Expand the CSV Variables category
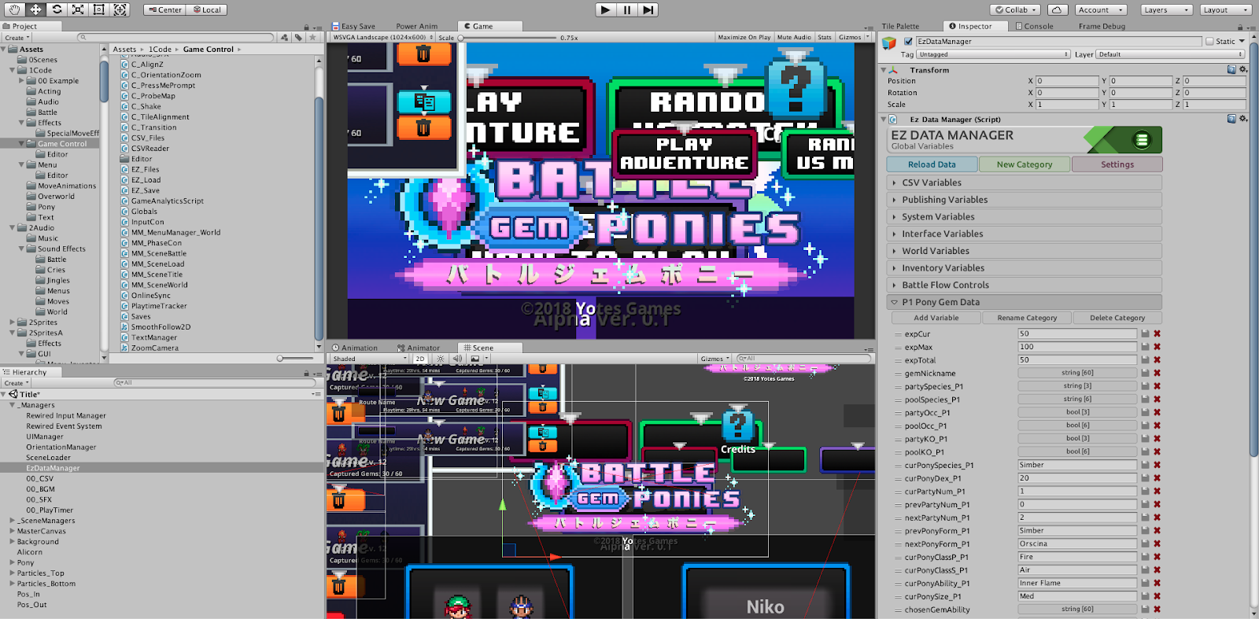 click(1025, 182)
